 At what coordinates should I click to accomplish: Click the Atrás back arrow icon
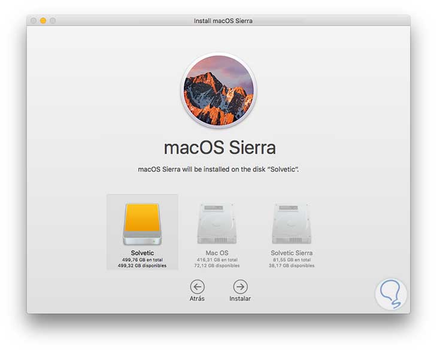tap(198, 287)
